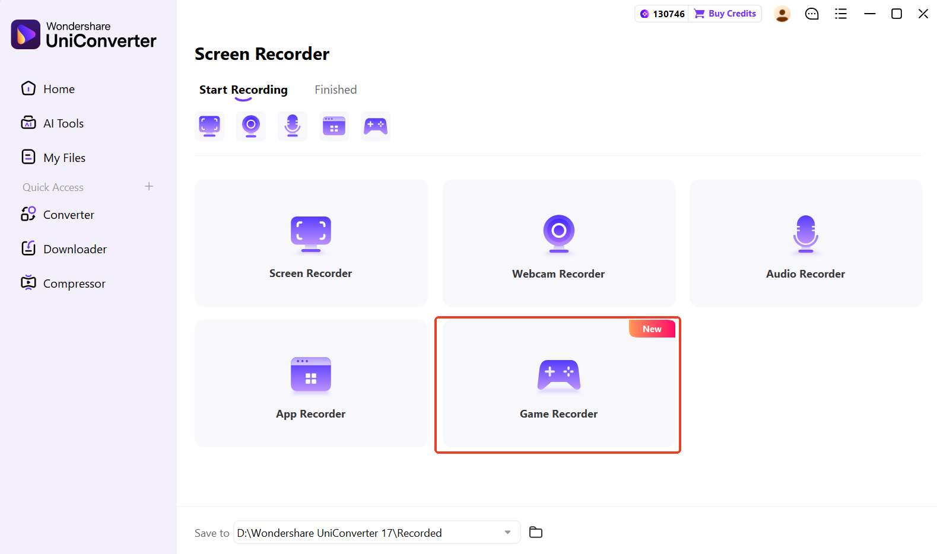Click the Screen Recorder page heading
Screen dimensions: 937x554
[x=262, y=54]
